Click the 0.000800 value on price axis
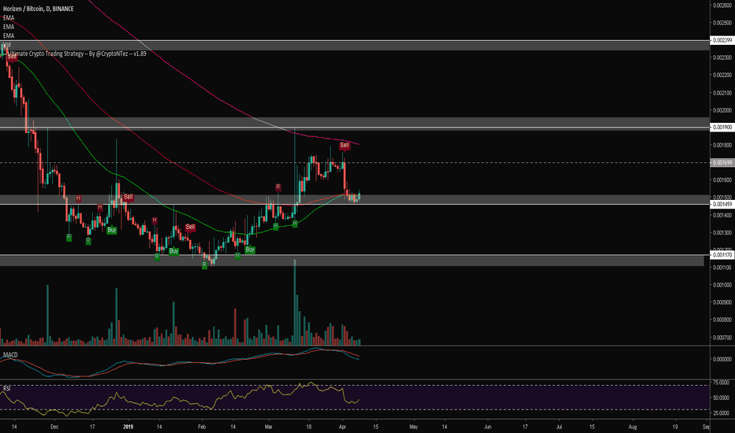Screen dimensions: 735x433 (x=722, y=320)
